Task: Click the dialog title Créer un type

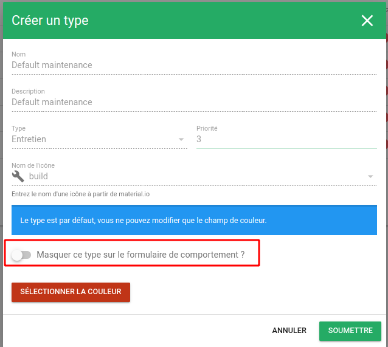Action: (50, 21)
